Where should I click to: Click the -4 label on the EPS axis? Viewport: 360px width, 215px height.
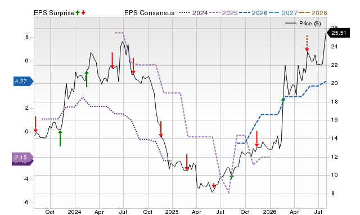26,179
